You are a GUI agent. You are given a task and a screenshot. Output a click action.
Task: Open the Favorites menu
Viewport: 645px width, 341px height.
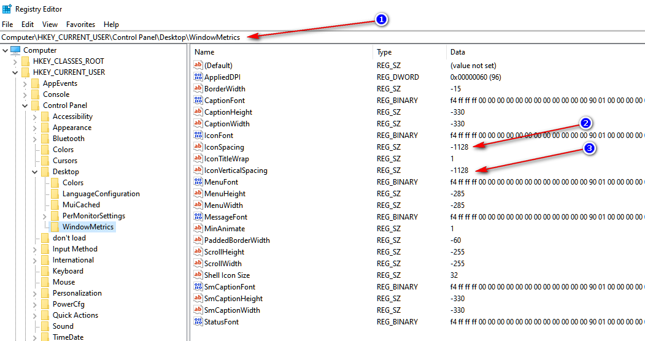(x=80, y=25)
